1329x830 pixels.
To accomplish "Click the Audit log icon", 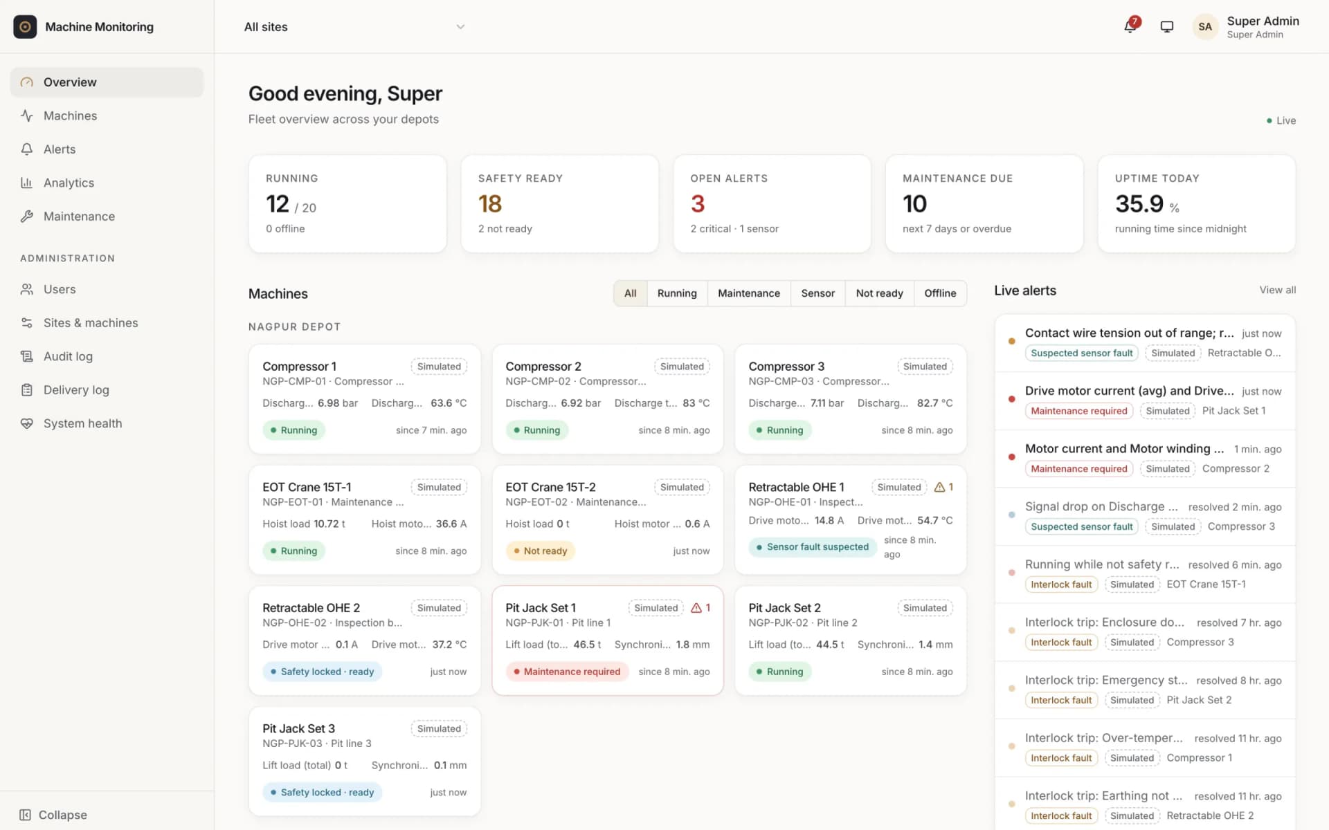I will [27, 356].
